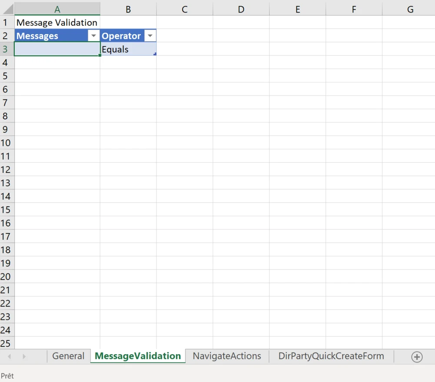Click the next sheet scroll arrow
Image resolution: width=435 pixels, height=382 pixels.
point(24,356)
